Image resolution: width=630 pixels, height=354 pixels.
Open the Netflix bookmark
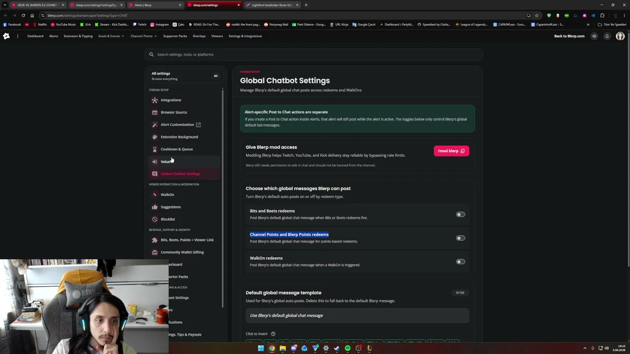coord(40,25)
